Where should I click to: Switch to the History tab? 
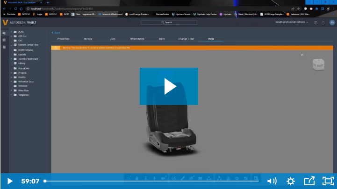coord(88,39)
